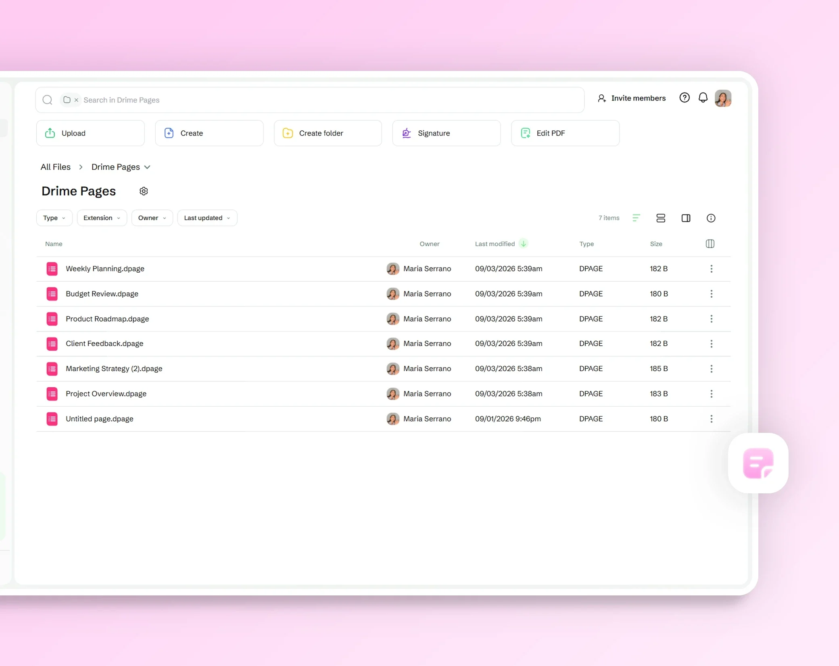Go to All Files in breadcrumb
This screenshot has height=666, width=839.
point(56,167)
